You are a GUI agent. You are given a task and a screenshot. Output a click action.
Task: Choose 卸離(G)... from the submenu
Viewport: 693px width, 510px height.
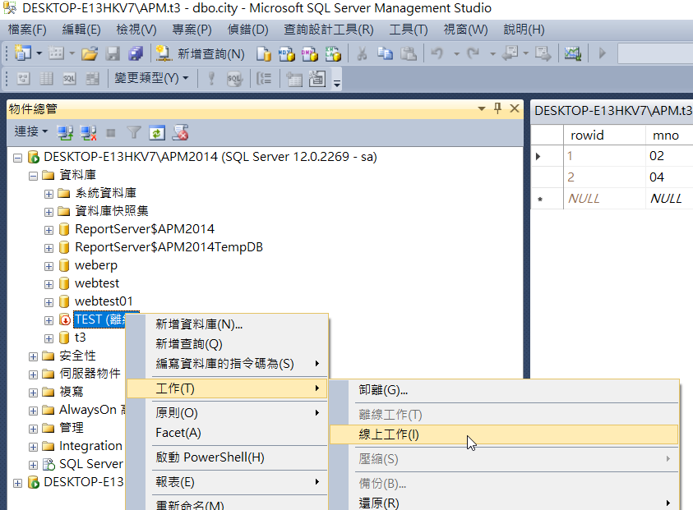(504, 390)
